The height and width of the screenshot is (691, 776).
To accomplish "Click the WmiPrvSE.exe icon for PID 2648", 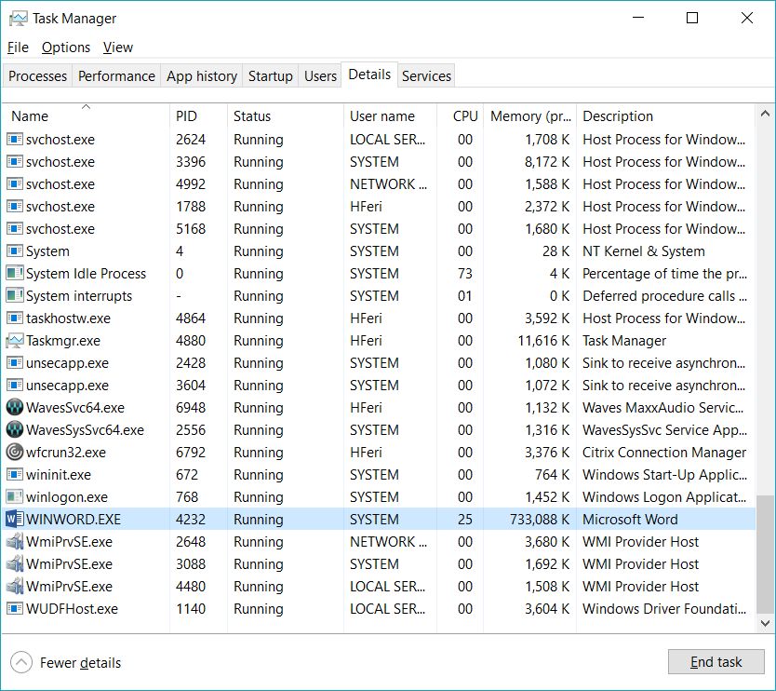I will click(14, 541).
